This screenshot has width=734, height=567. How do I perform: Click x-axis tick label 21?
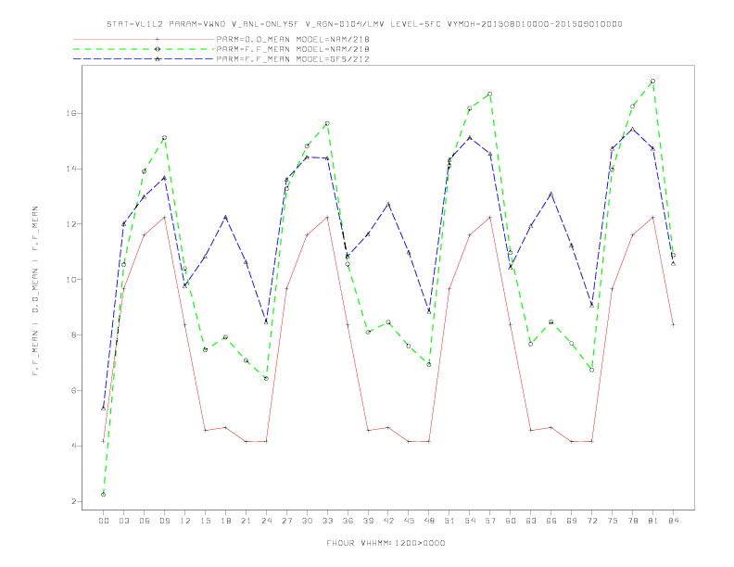pos(246,521)
